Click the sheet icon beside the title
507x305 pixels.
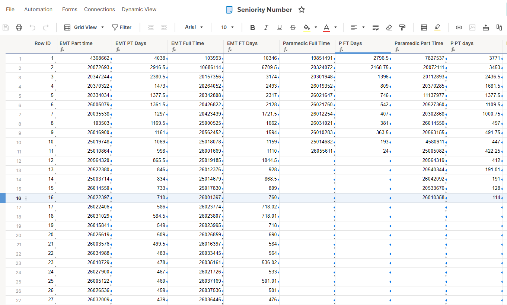[x=230, y=10]
